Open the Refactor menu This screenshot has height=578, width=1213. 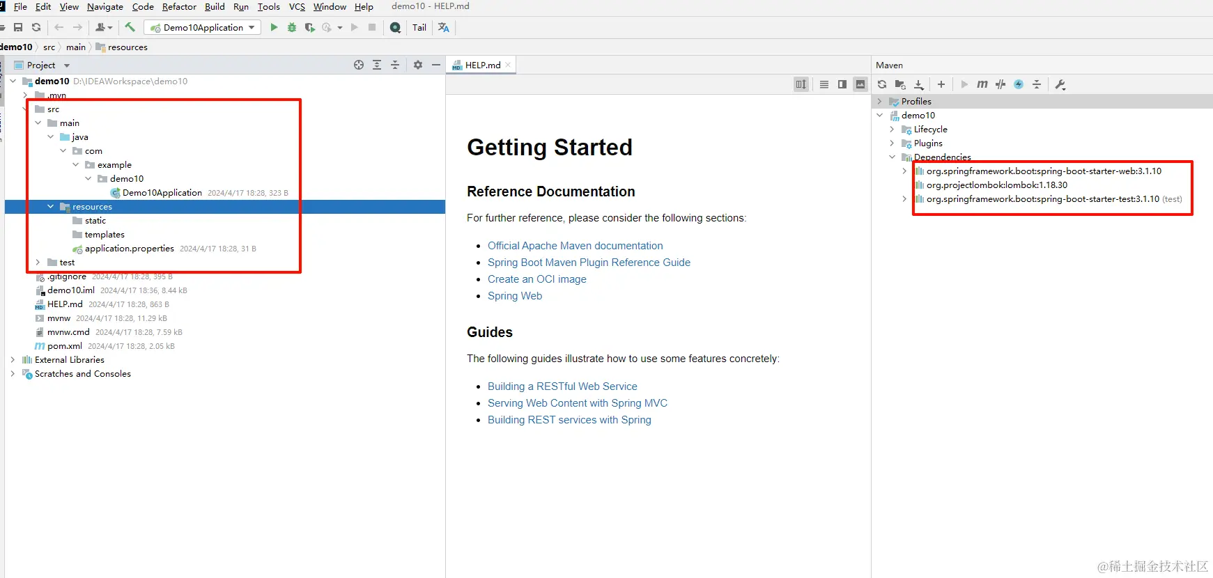click(x=179, y=6)
